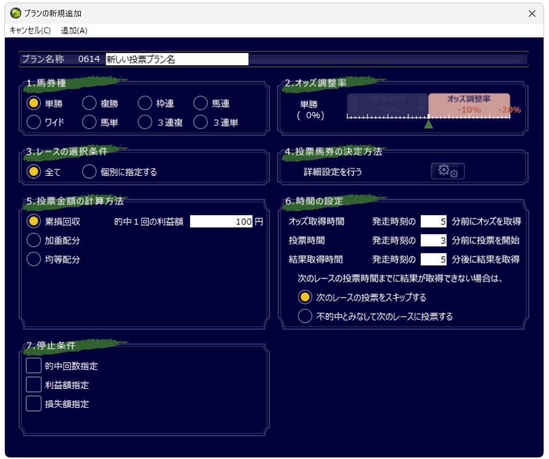The width and height of the screenshot is (549, 459).
Task: Open the キャンセル(C) menu item
Action: (30, 30)
